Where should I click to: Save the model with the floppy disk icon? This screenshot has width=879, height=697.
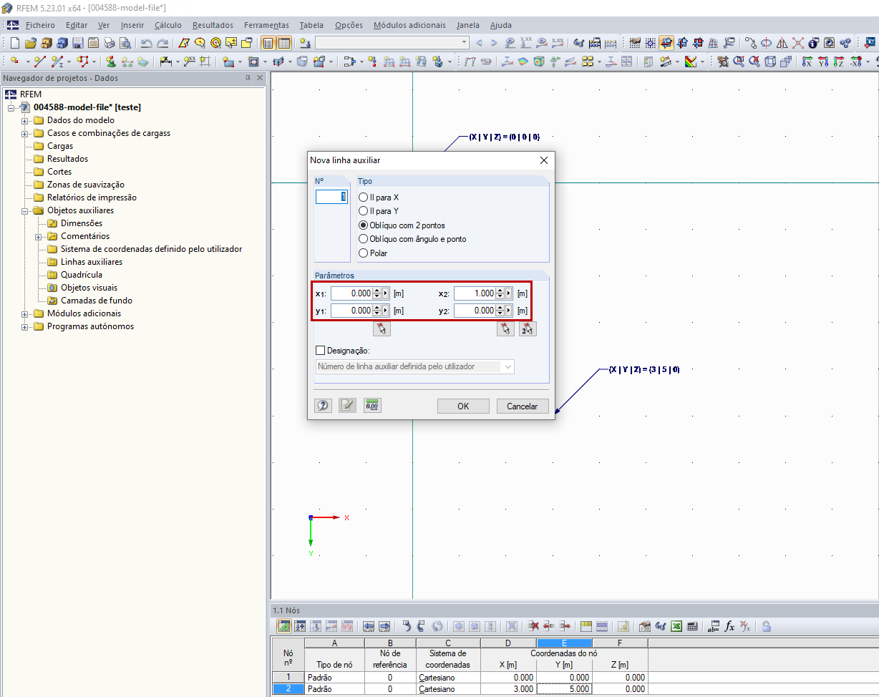[x=78, y=43]
